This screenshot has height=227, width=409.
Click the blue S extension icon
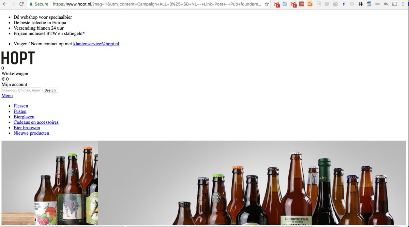click(369, 4)
